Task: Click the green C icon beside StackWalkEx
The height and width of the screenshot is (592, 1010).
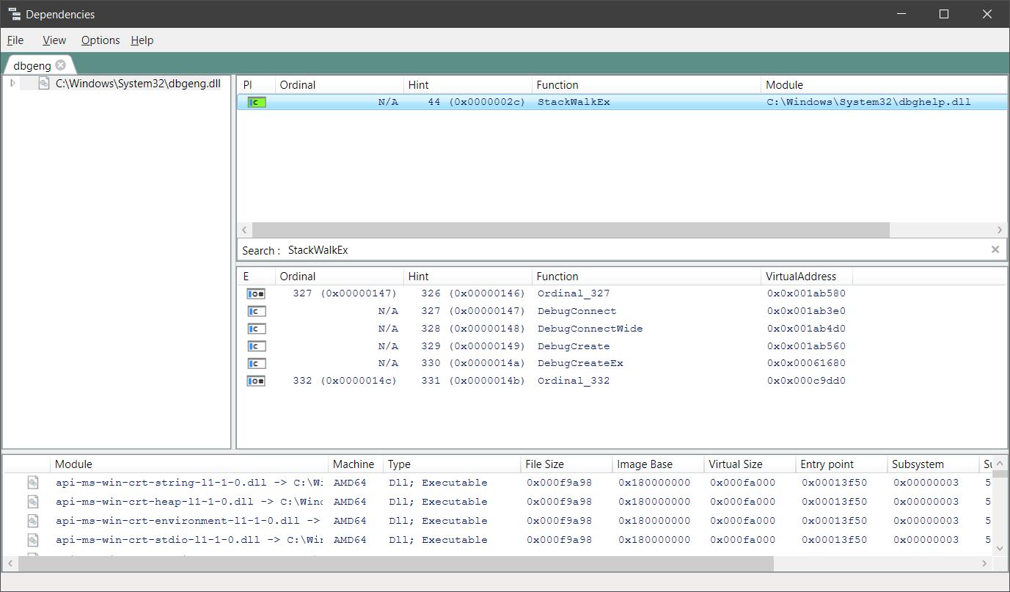Action: click(x=255, y=102)
